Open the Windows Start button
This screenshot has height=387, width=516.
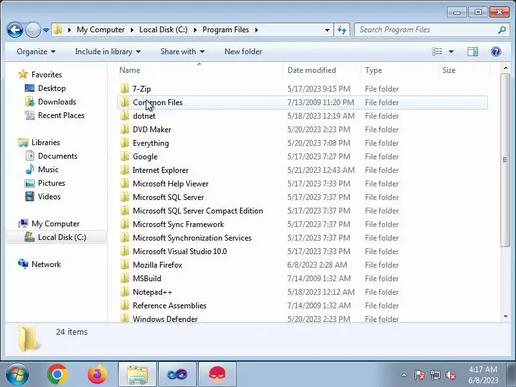(x=17, y=375)
